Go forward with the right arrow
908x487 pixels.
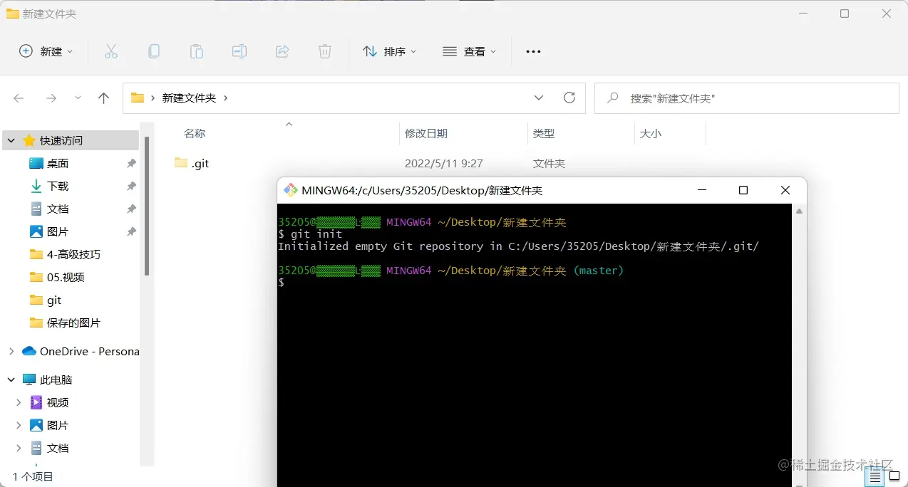point(51,98)
